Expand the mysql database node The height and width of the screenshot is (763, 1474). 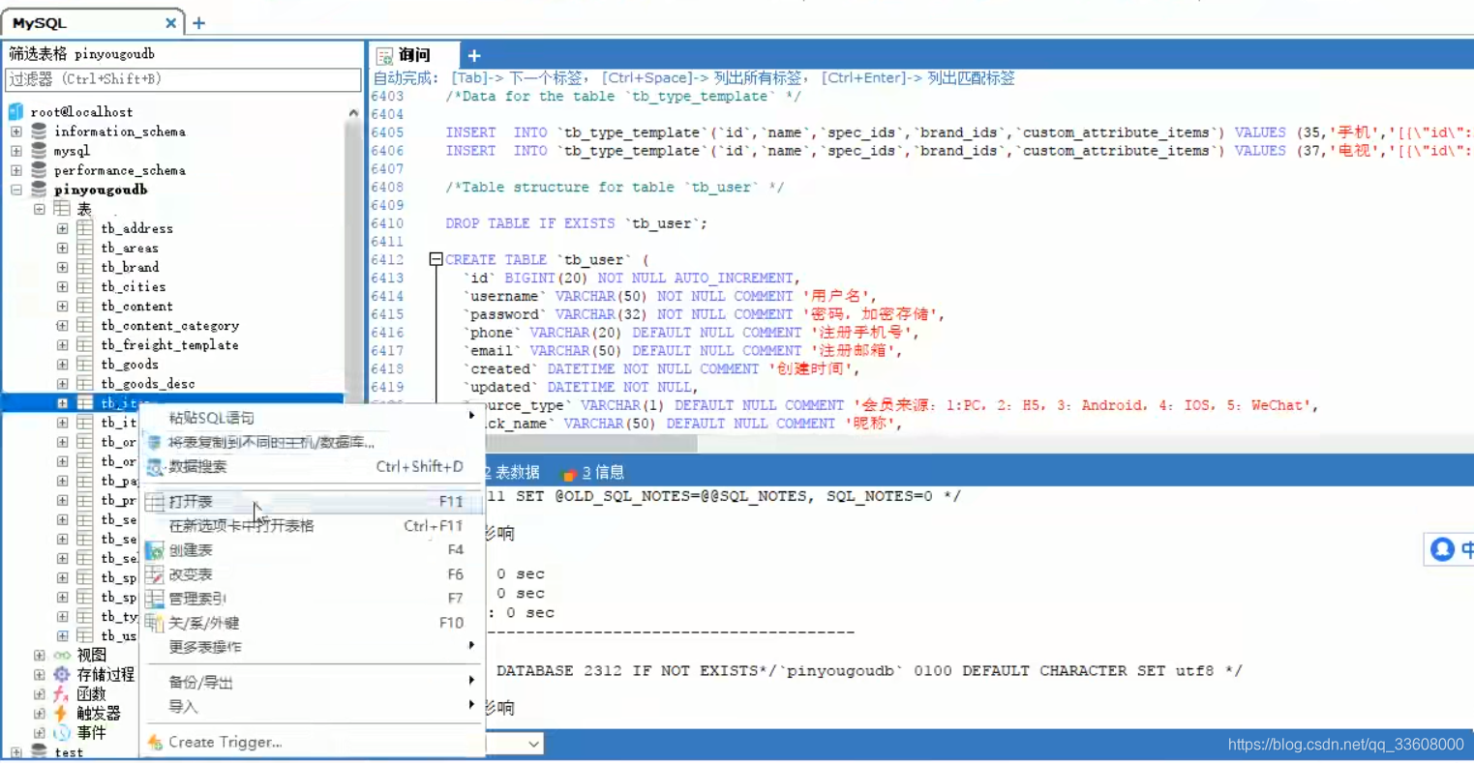pos(16,151)
